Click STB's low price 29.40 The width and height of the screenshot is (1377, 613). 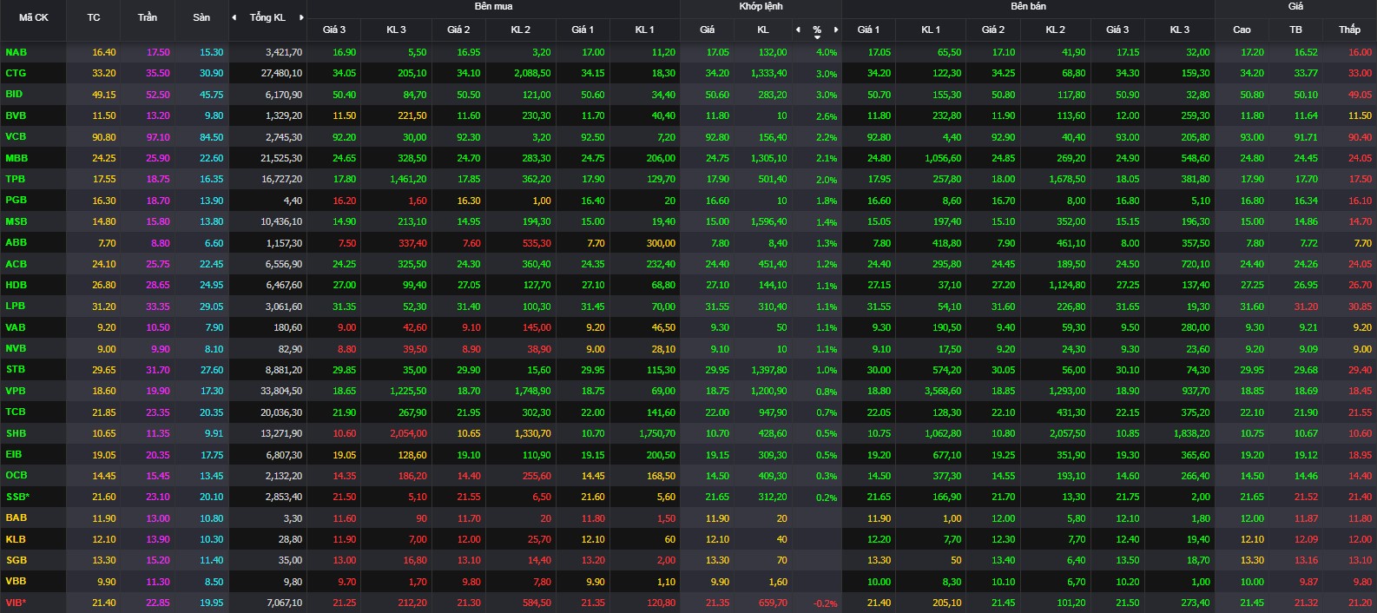click(1360, 370)
